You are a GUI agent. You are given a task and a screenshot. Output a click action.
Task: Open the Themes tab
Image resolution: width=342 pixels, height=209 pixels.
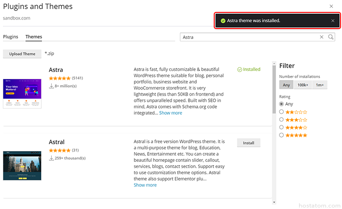tap(33, 37)
